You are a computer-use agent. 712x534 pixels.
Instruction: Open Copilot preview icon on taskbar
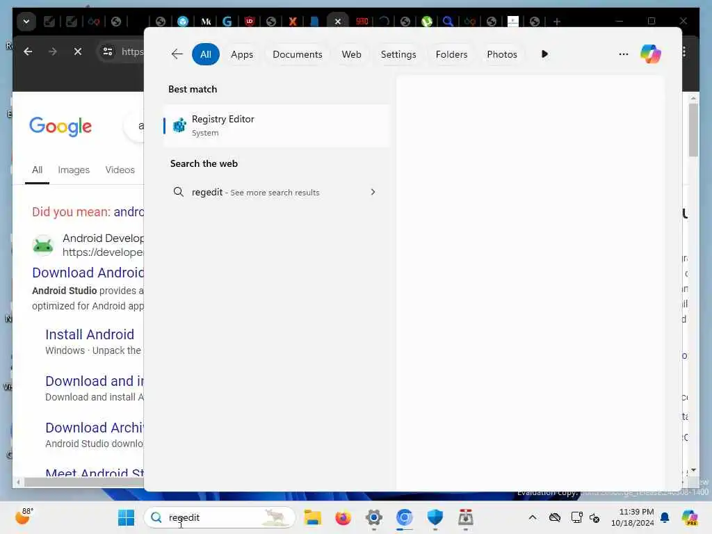point(690,517)
